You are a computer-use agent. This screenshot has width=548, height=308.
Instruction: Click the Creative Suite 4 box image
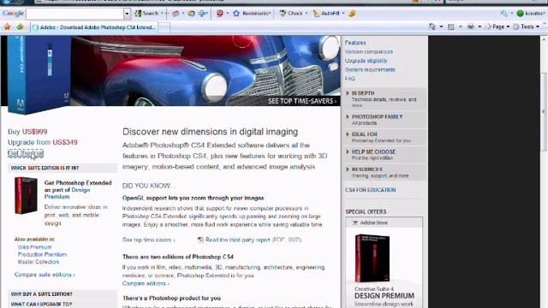(x=372, y=258)
